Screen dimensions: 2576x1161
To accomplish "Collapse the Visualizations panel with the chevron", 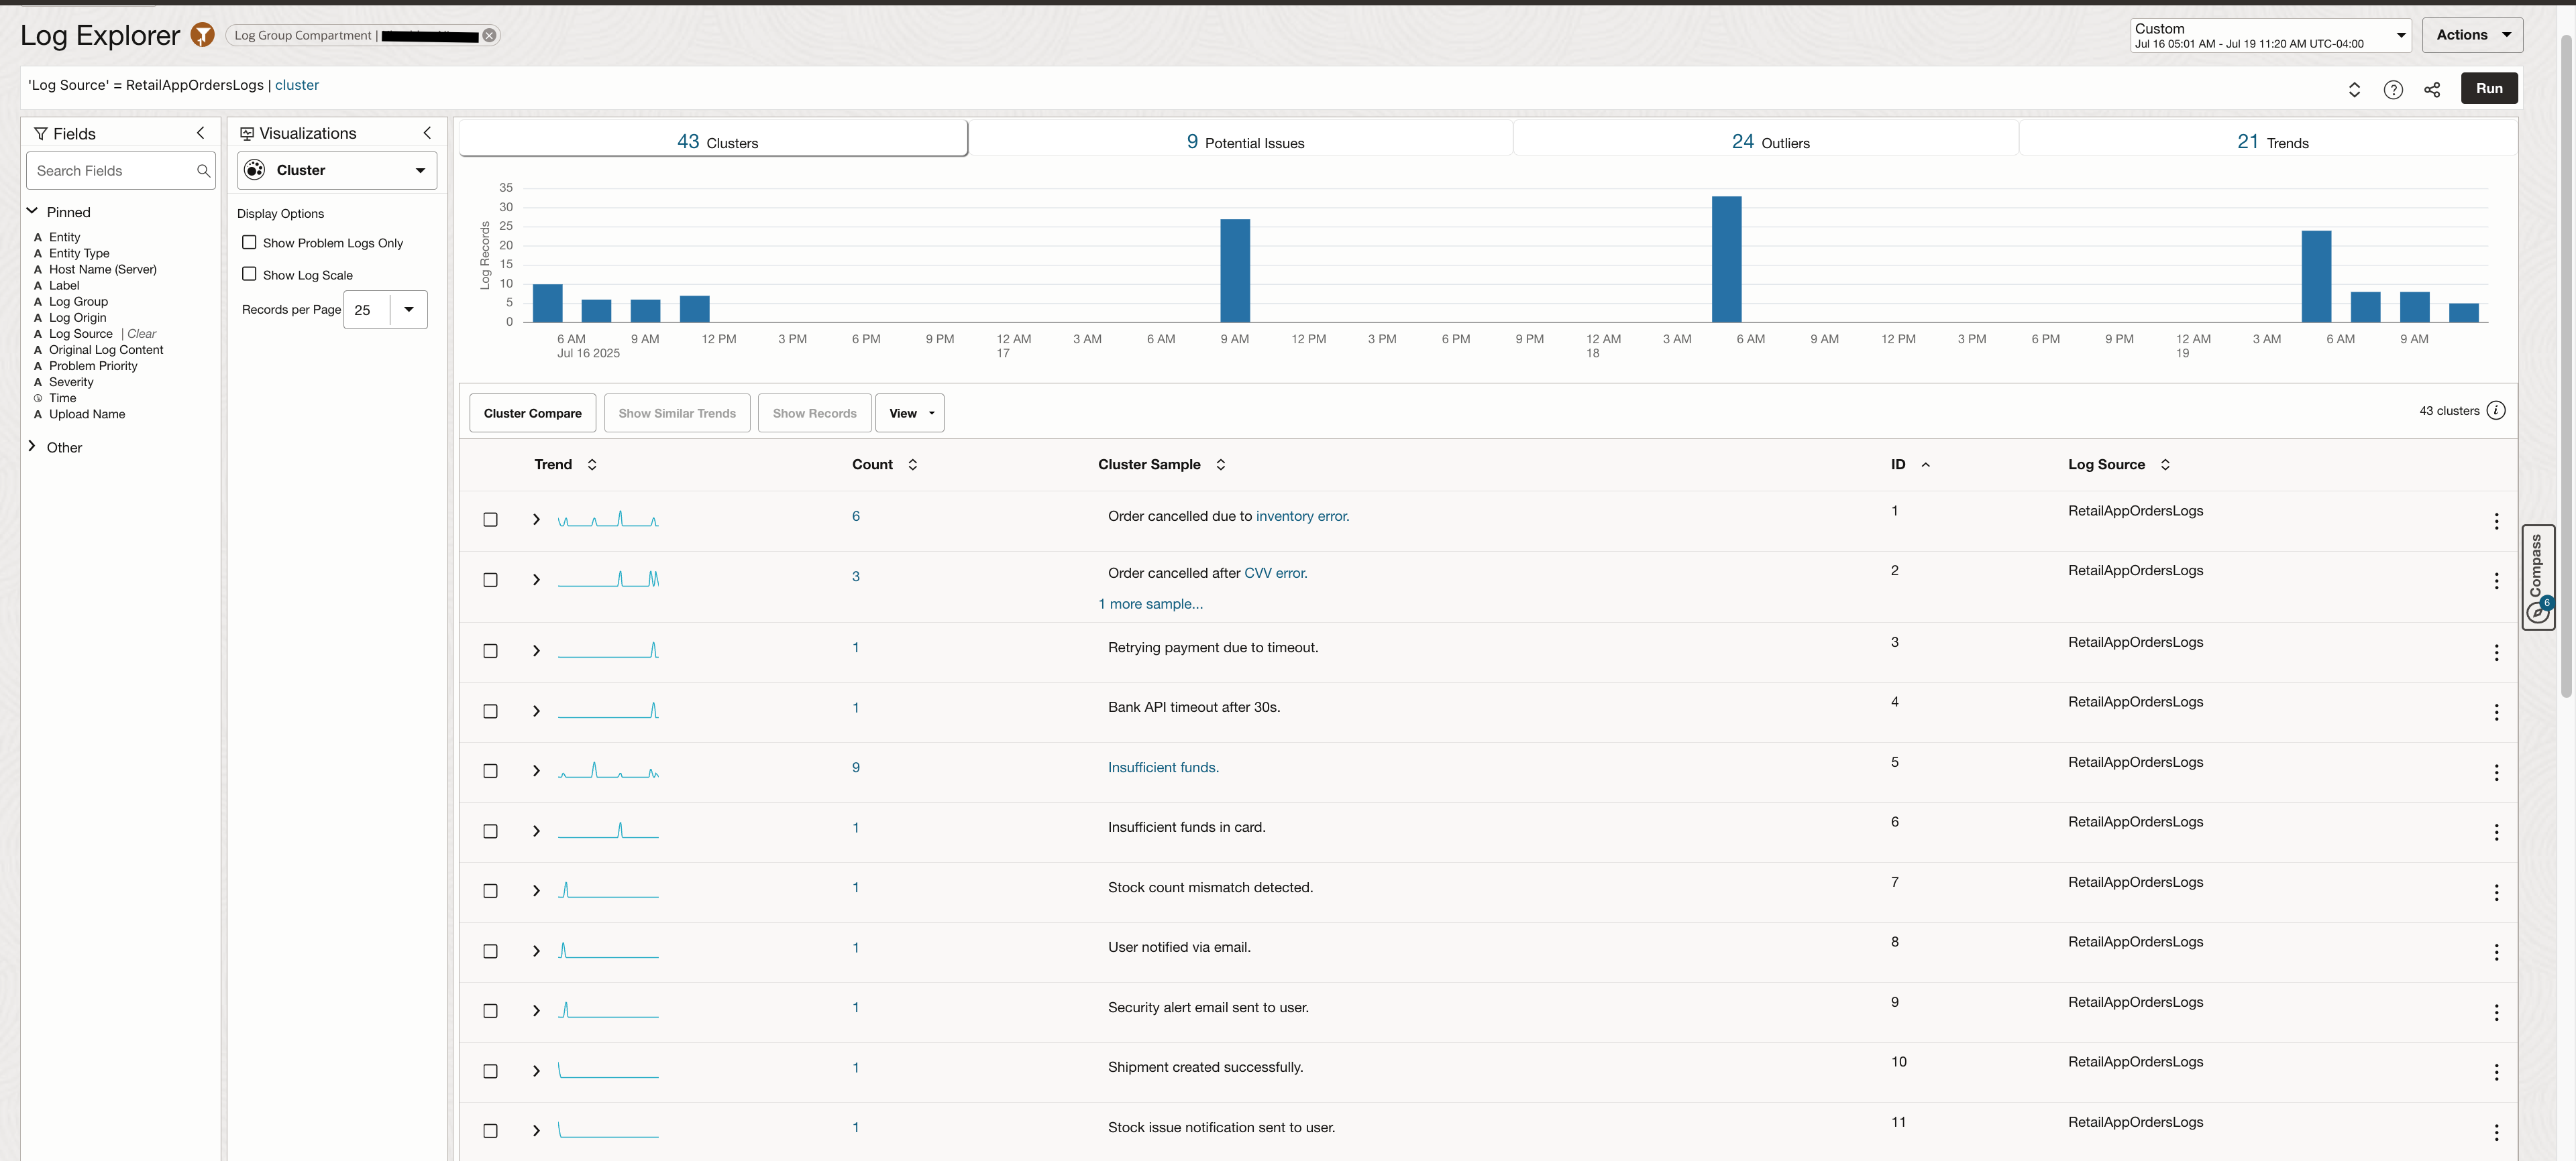I will coord(427,133).
